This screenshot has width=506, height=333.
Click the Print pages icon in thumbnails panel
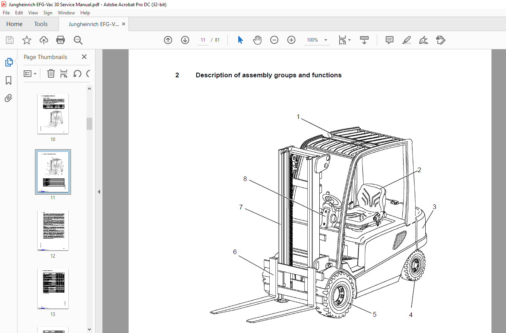[64, 73]
